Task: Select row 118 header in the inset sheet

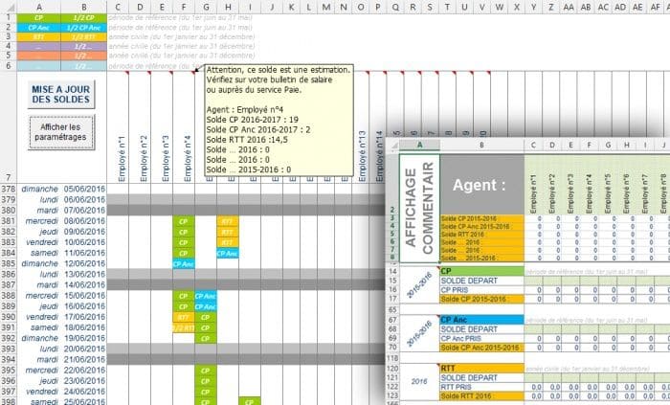Action: point(392,358)
